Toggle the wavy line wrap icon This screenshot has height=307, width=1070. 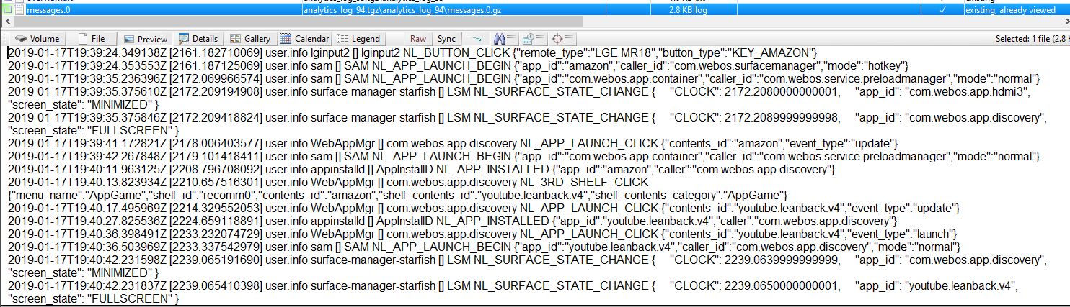(475, 39)
